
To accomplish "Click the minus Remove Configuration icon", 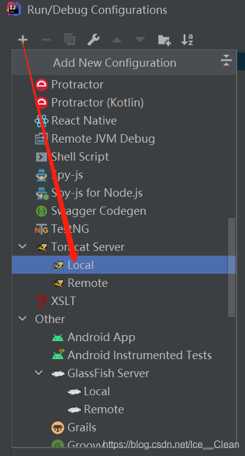I will click(46, 40).
